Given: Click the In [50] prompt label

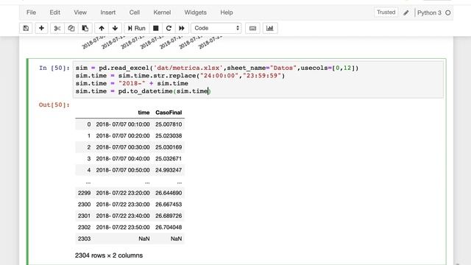Looking at the screenshot, I should [x=54, y=68].
